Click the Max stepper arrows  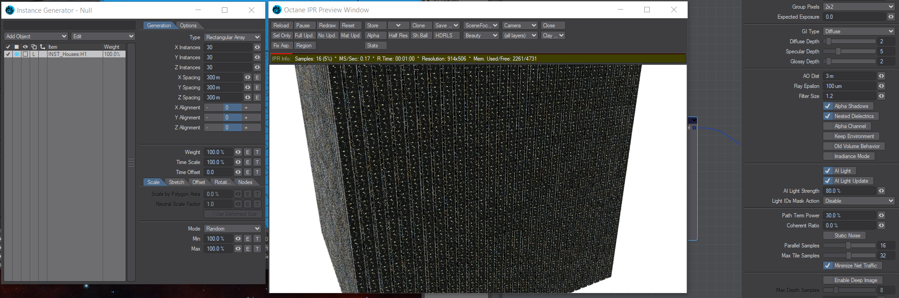point(238,249)
